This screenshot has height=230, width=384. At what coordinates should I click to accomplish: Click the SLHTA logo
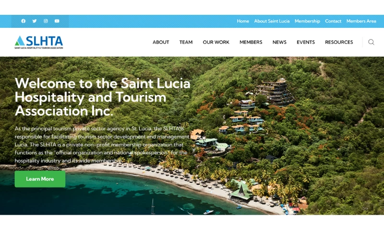tap(39, 42)
